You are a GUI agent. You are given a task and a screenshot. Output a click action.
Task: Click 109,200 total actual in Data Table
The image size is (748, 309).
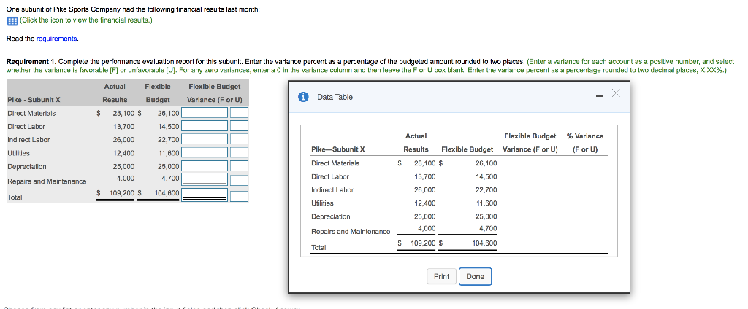tap(423, 243)
